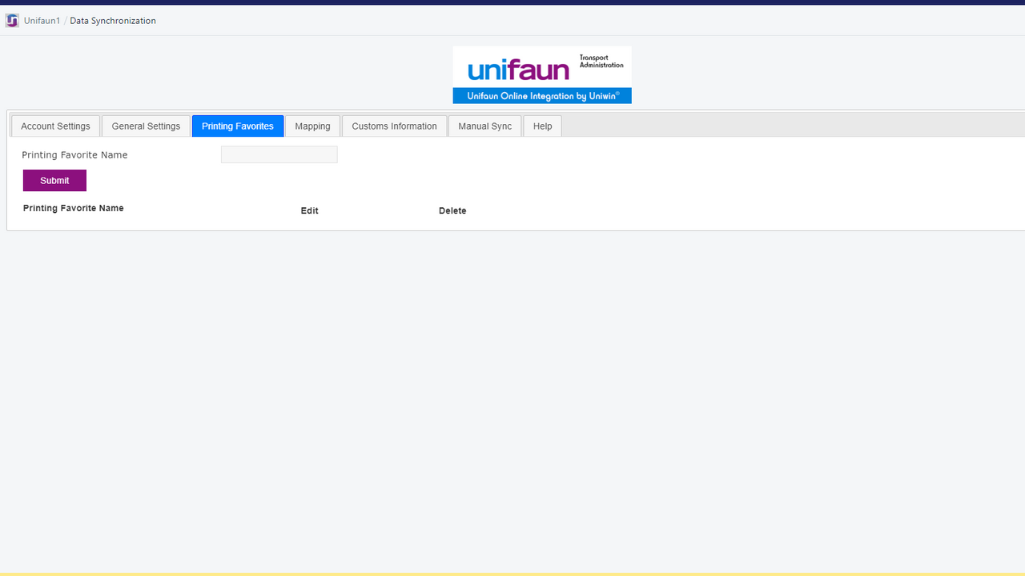Go to the Mapping tab

[x=312, y=126]
